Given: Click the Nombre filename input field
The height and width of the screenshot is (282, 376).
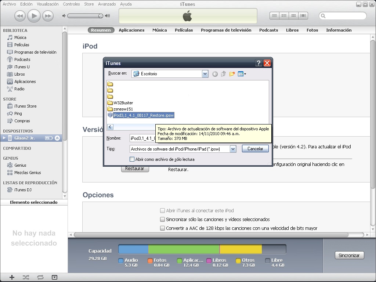Looking at the screenshot, I should click(x=143, y=138).
